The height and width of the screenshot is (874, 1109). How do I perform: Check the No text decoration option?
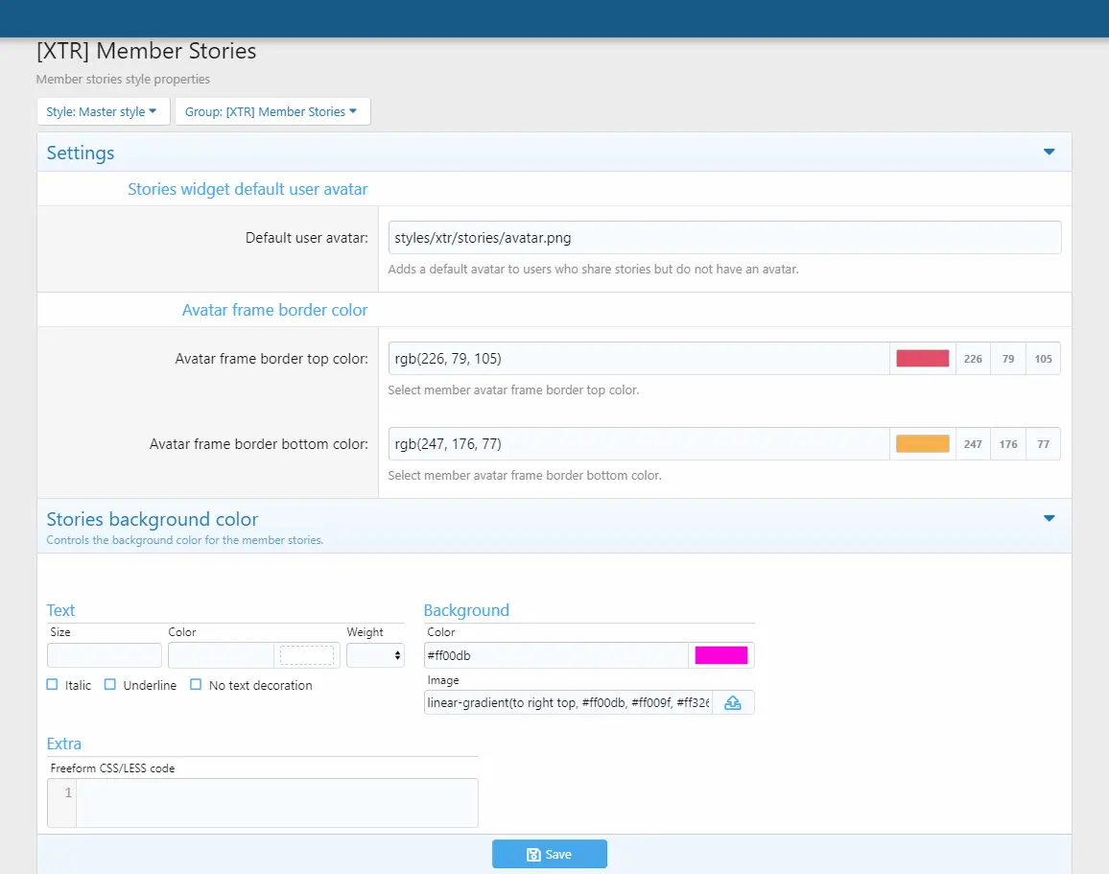click(x=196, y=685)
